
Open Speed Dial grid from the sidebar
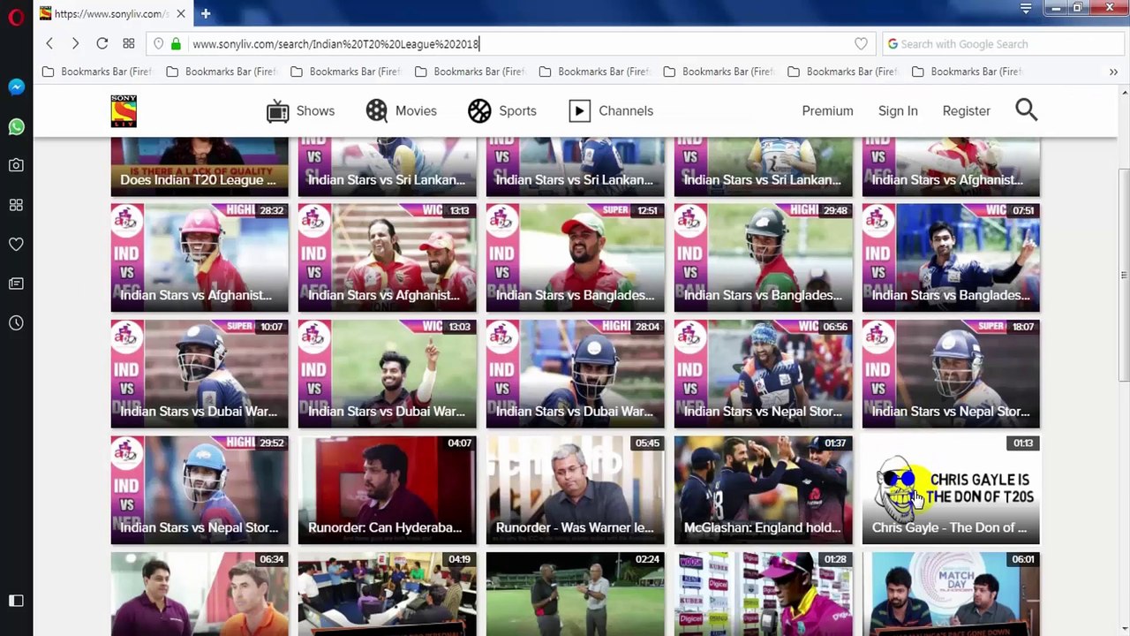tap(16, 205)
